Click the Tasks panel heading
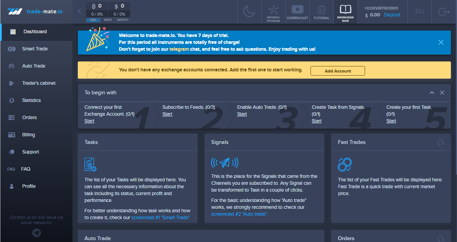Viewport: 457px width, 242px height. point(91,142)
